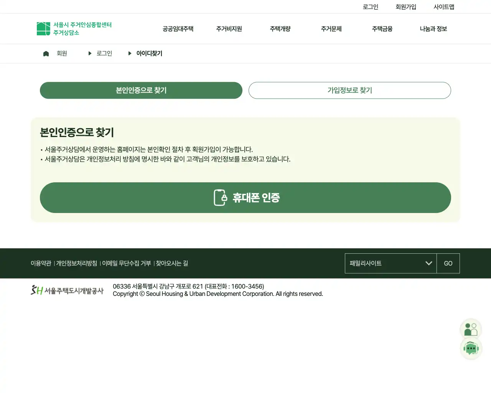The image size is (491, 393).
Task: Click the breadcrumb arrow before 로그인
Action: click(x=89, y=53)
